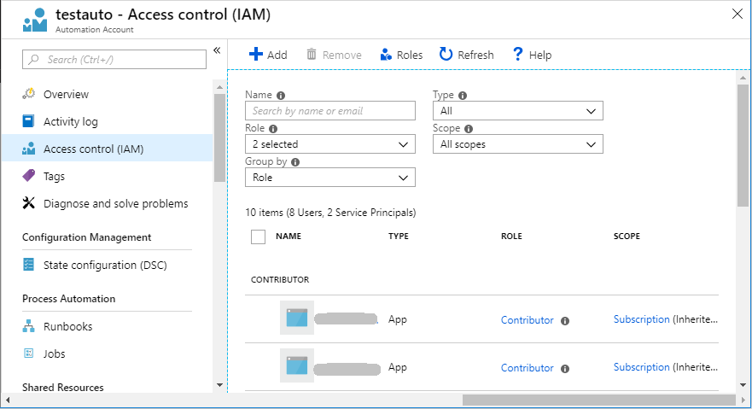The width and height of the screenshot is (752, 409).
Task: Click the bottom horizontal scrollbar thumb
Action: coord(598,400)
